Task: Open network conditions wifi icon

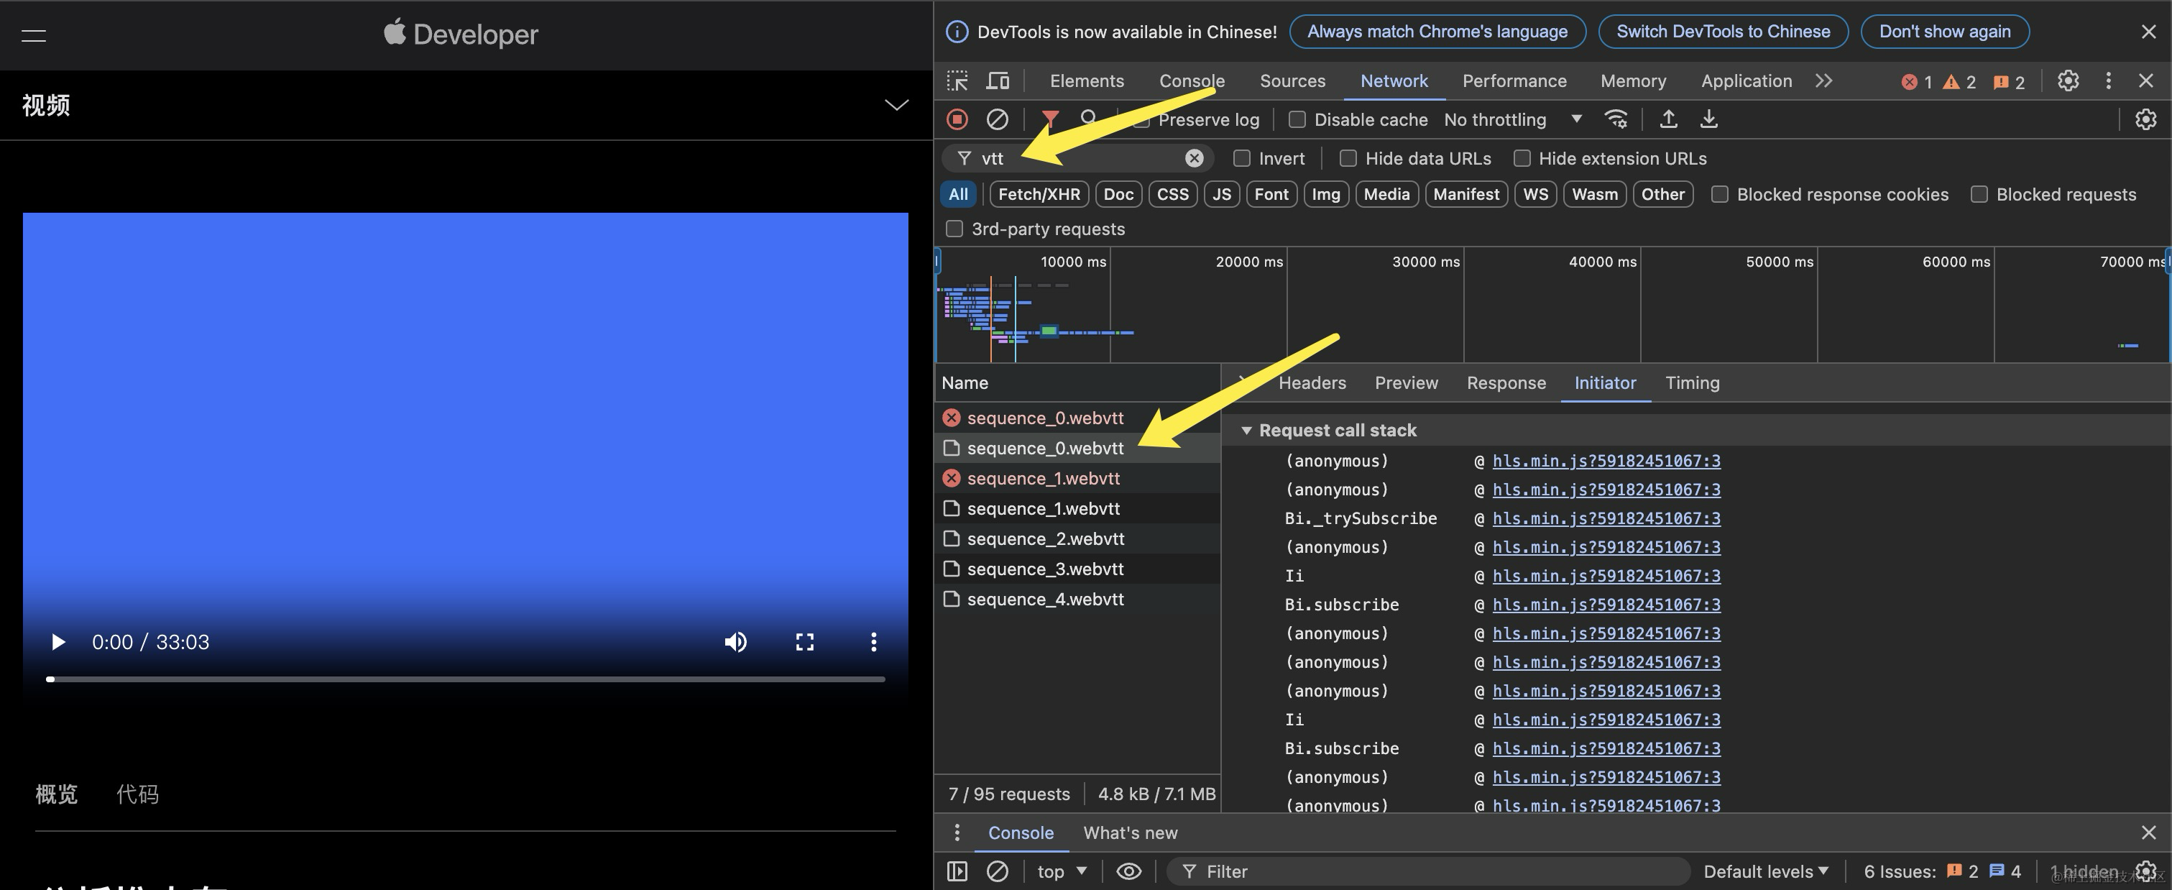Action: click(x=1616, y=120)
